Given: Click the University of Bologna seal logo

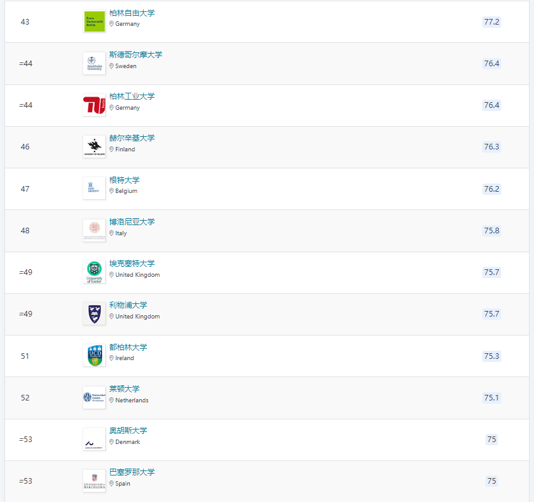Looking at the screenshot, I should click(x=94, y=230).
